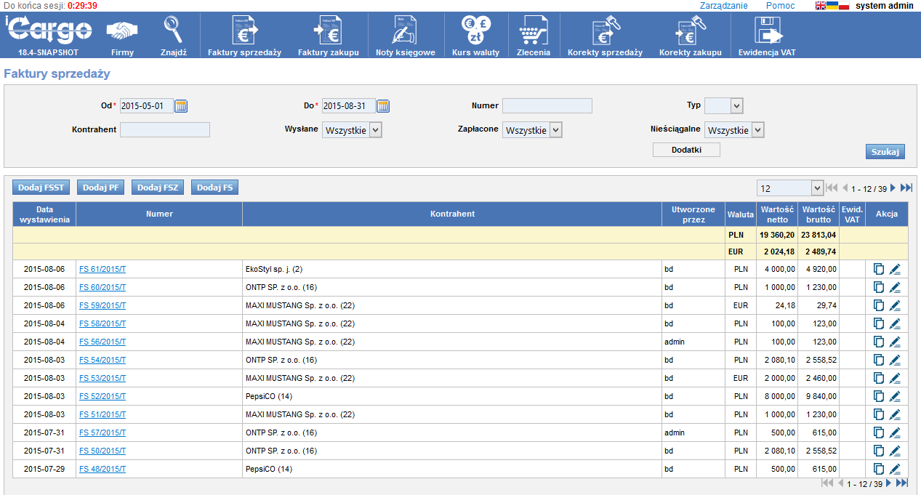Open the Firmy handshake icon
This screenshot has width=921, height=495.
[122, 31]
